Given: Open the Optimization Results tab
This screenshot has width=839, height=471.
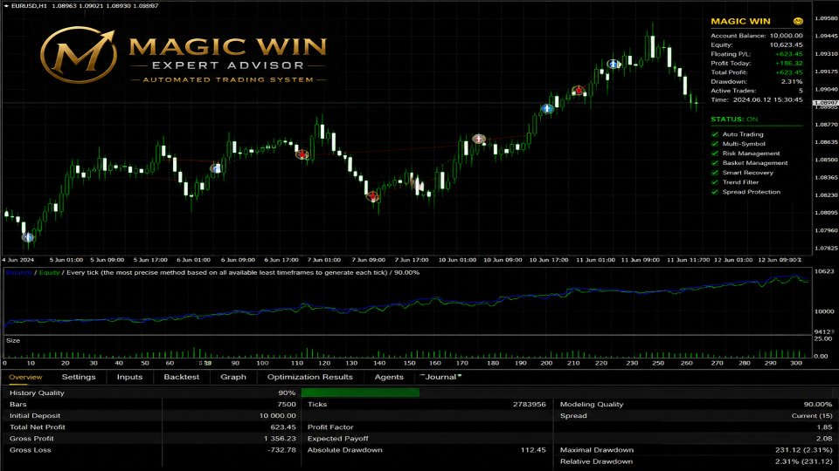Looking at the screenshot, I should click(x=309, y=377).
